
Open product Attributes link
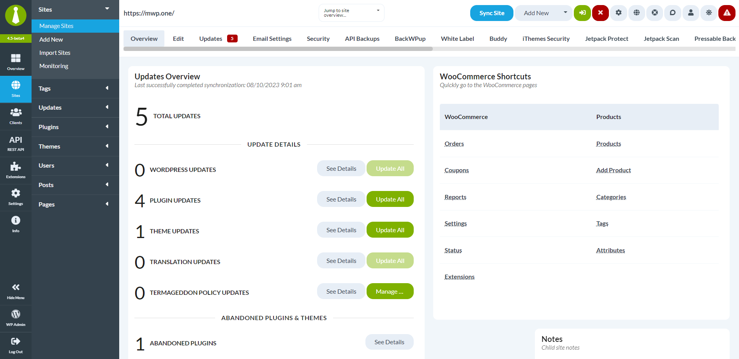coord(610,250)
